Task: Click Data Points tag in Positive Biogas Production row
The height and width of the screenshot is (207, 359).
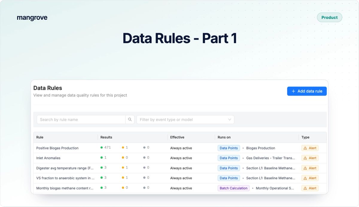Action: coord(229,148)
